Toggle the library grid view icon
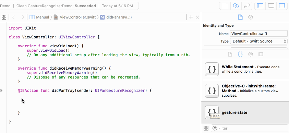Viewport: 289px width, 133px height. click(x=206, y=128)
